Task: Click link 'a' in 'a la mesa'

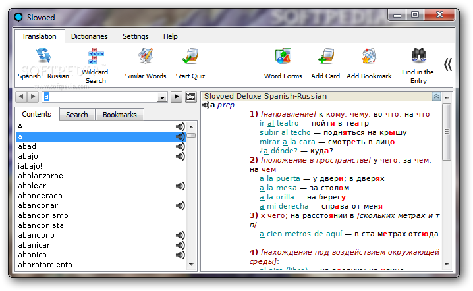Action: [x=262, y=188]
